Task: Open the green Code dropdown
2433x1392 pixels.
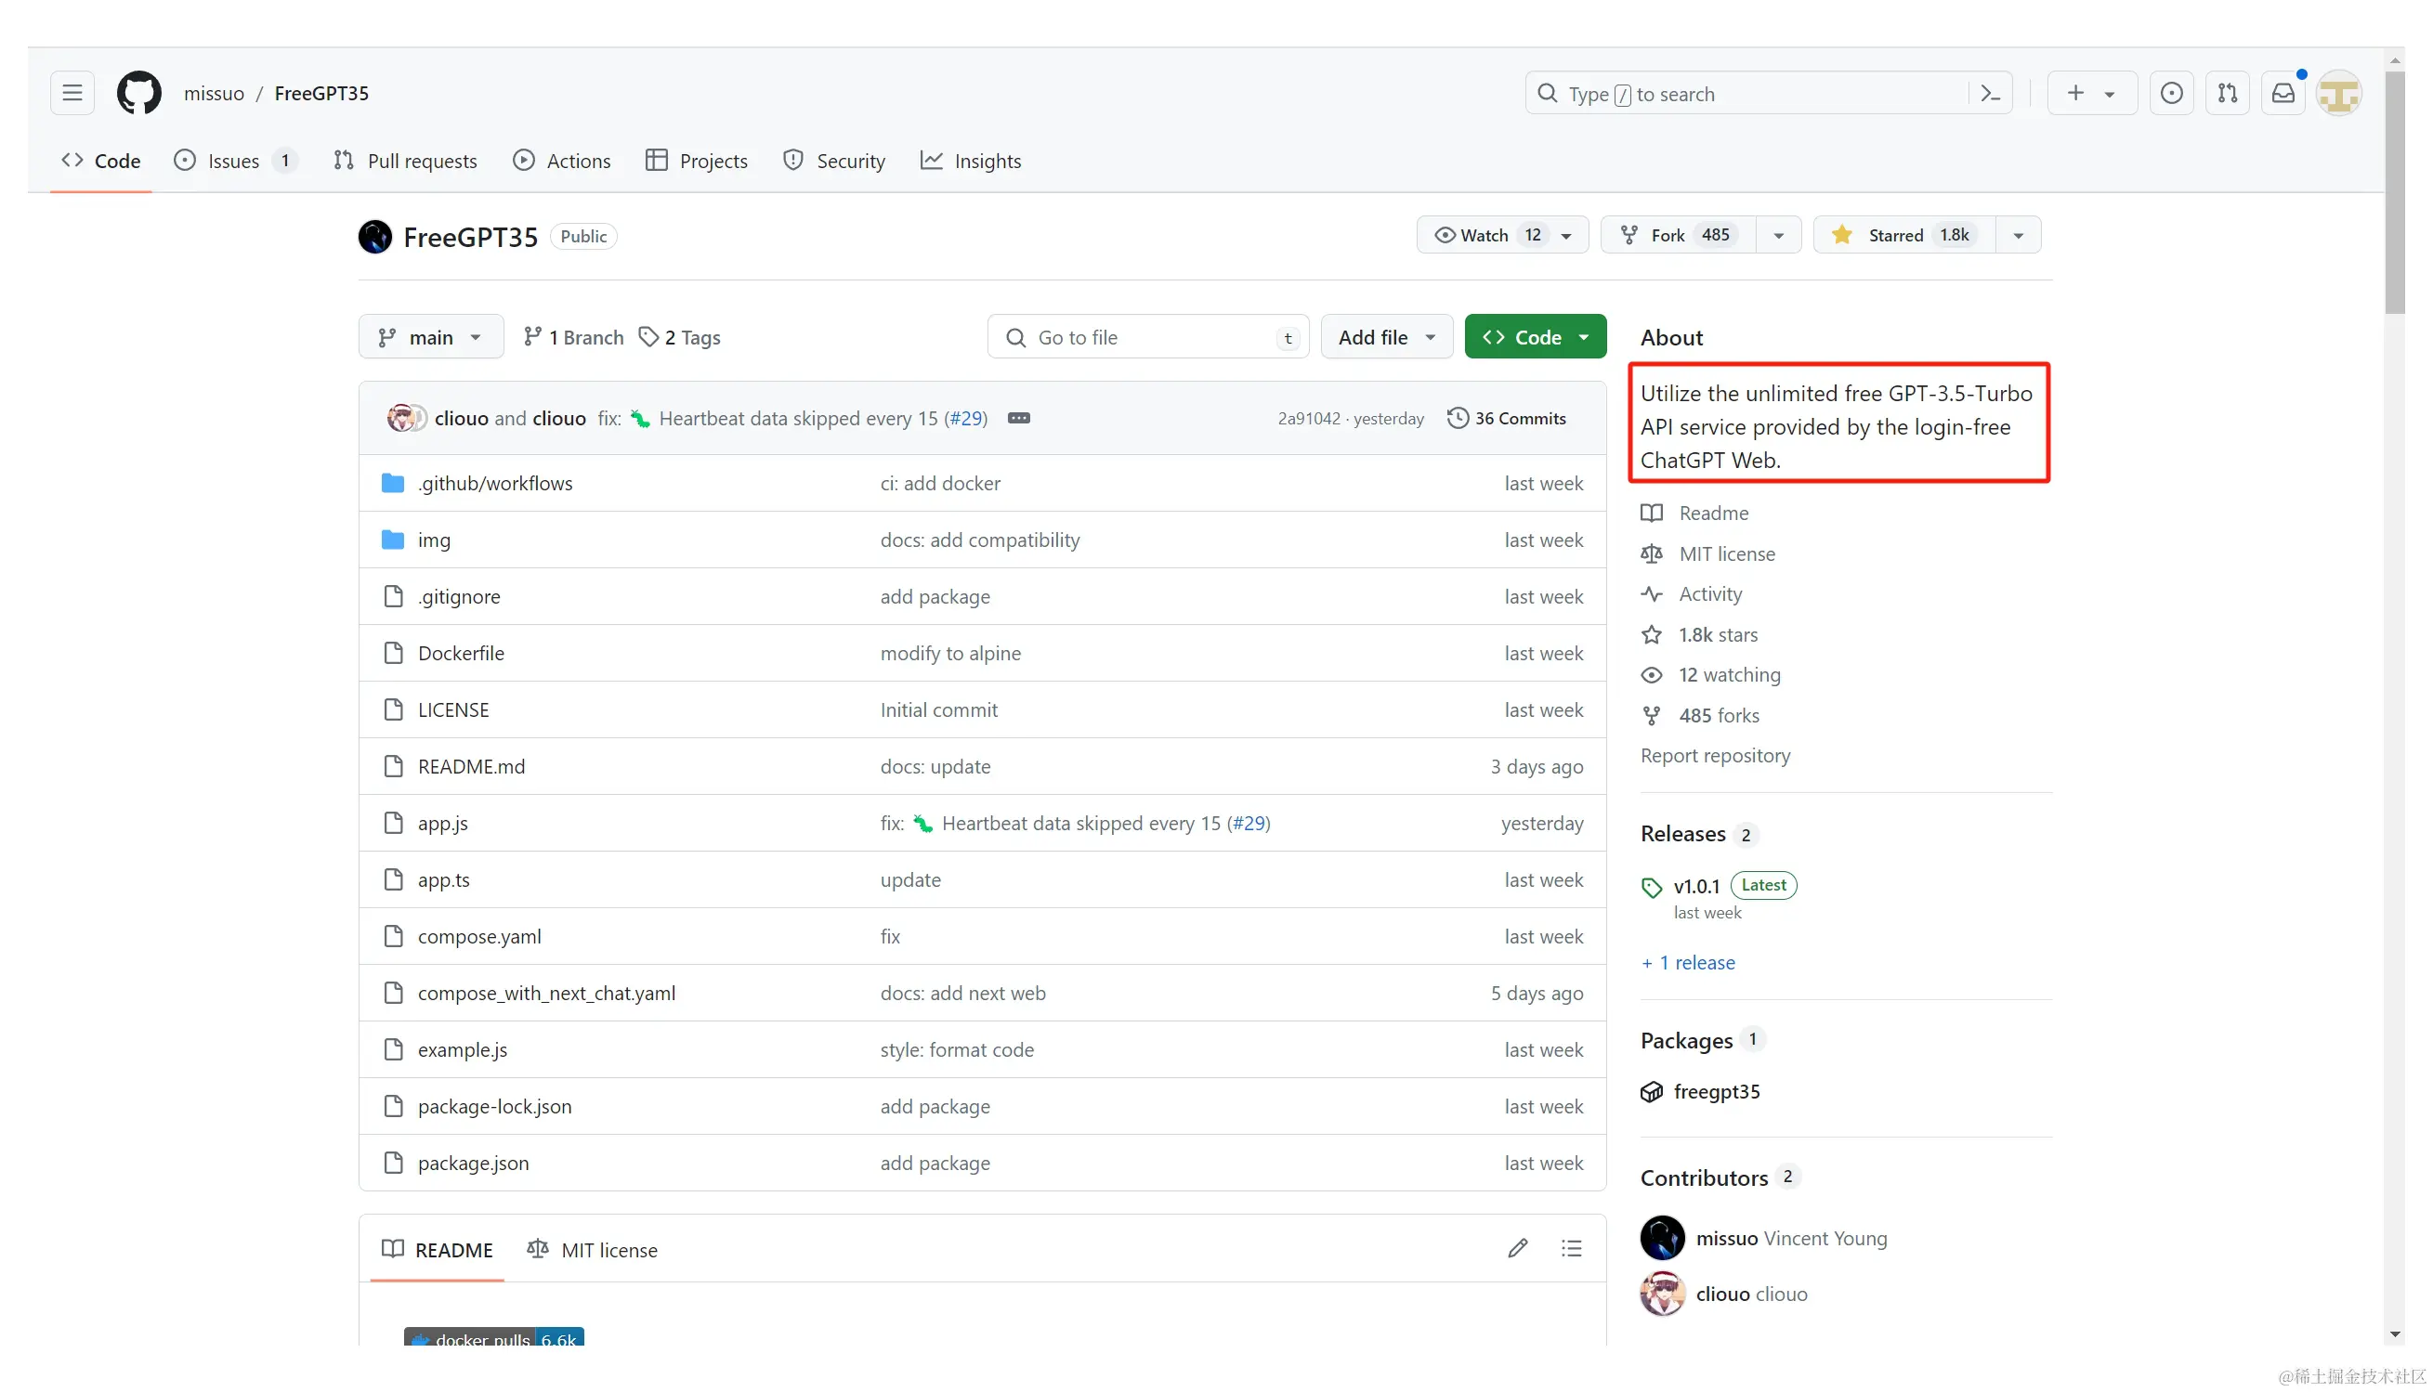Action: click(1535, 336)
